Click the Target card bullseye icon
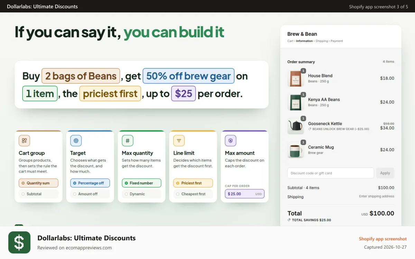This screenshot has height=259, width=415. [76, 141]
